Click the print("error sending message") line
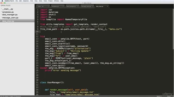The height and width of the screenshot is (97, 174). coord(63,70)
